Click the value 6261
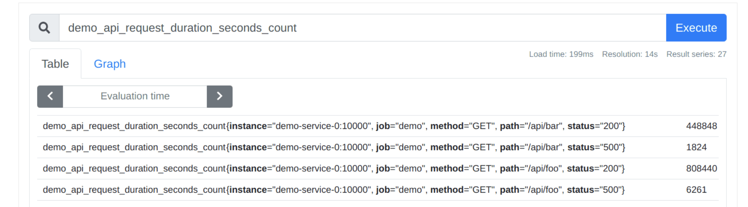The width and height of the screenshot is (748, 207). tap(696, 189)
